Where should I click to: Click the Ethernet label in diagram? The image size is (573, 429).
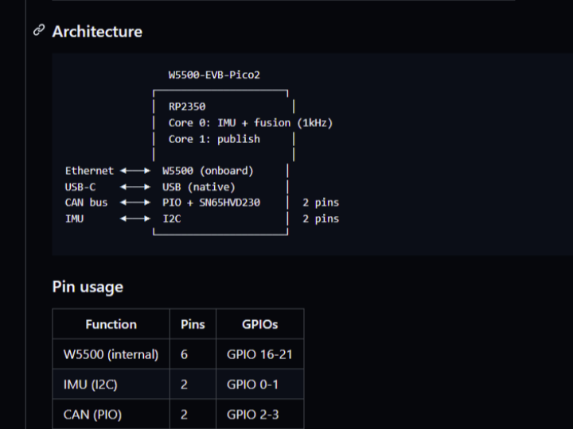point(89,171)
